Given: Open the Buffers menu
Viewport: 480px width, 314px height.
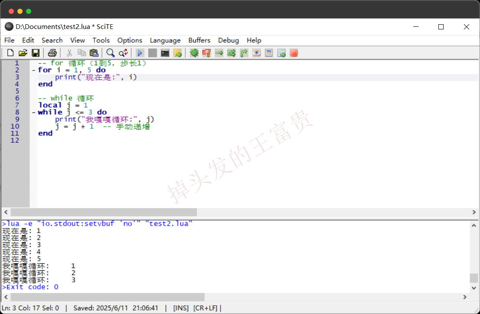Looking at the screenshot, I should pos(199,40).
